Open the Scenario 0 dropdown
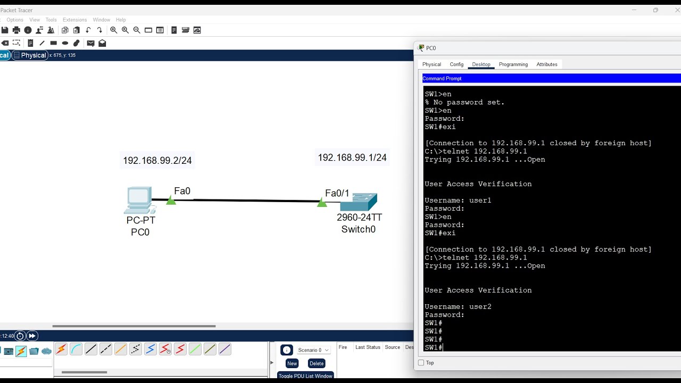681x383 pixels. tap(313, 350)
